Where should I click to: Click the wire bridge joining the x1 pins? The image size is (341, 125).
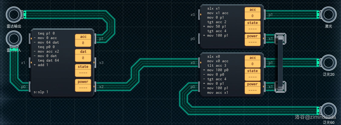pos(281,62)
